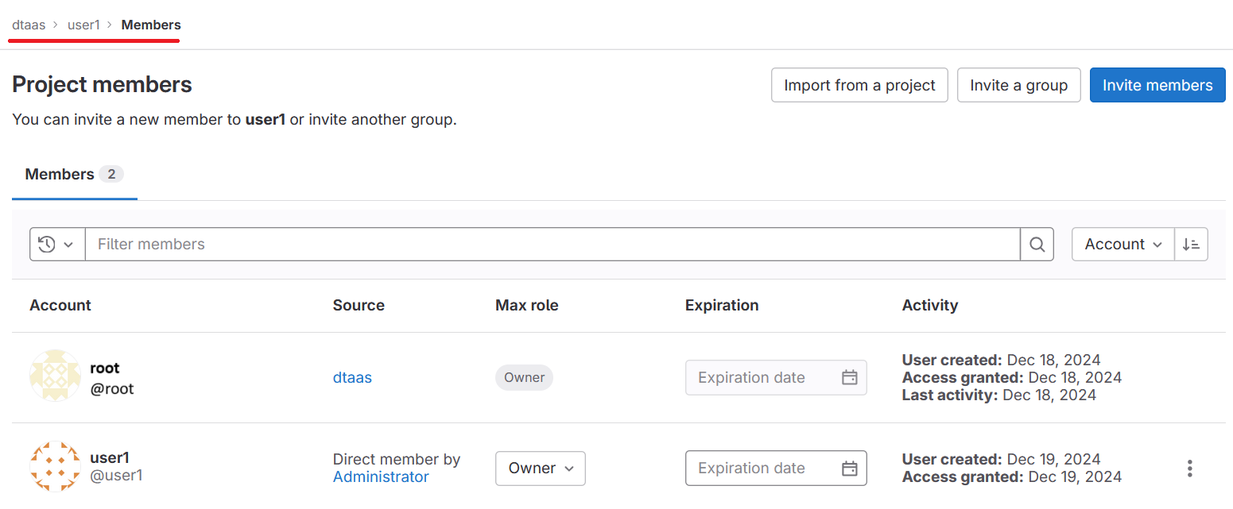The width and height of the screenshot is (1233, 509).
Task: Click the search magnifier in the filter bar
Action: pos(1036,244)
